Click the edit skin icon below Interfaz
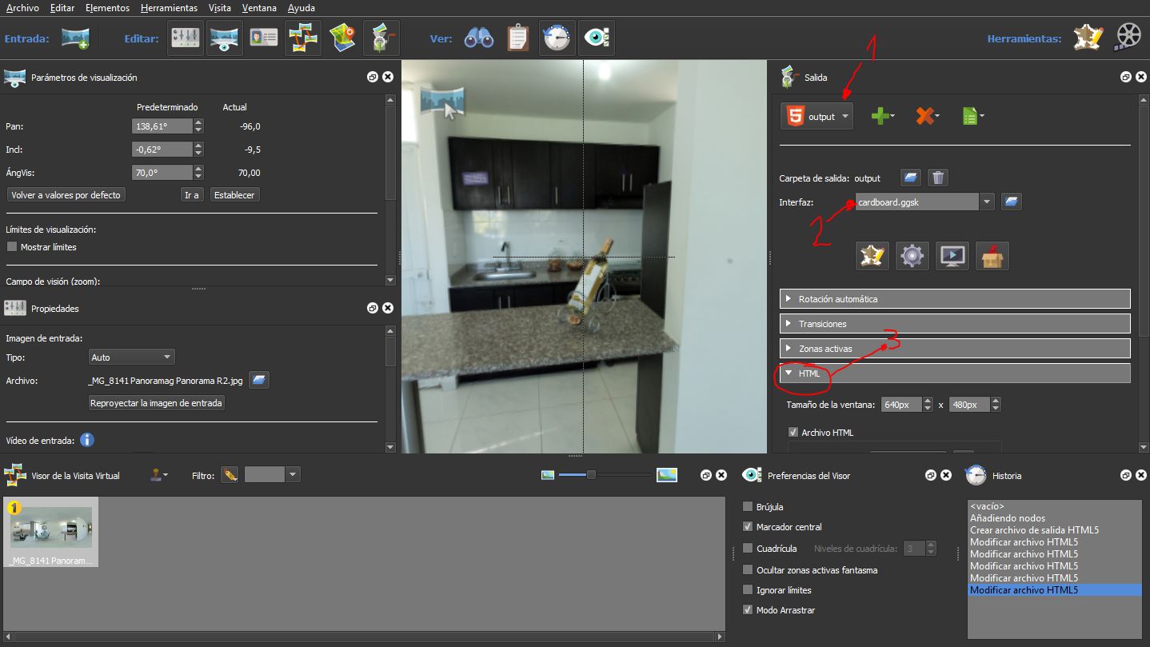 pyautogui.click(x=872, y=256)
